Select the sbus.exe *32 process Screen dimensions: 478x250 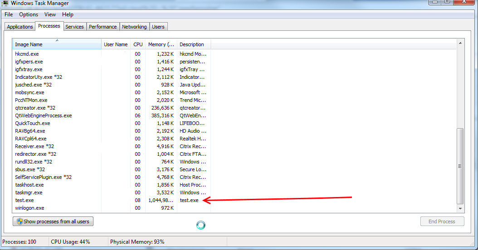tap(30, 169)
